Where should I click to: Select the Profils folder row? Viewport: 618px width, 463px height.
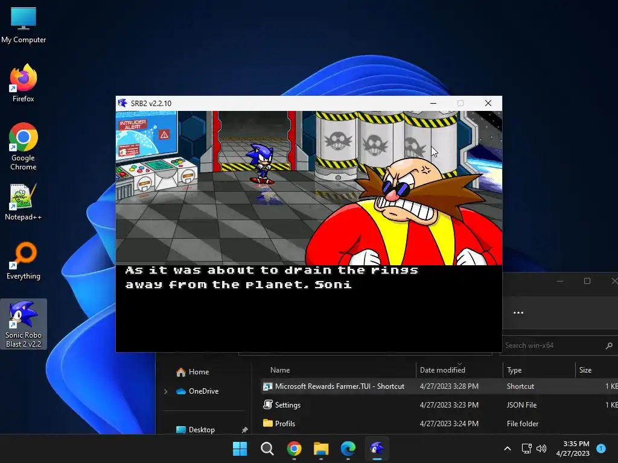[439, 424]
